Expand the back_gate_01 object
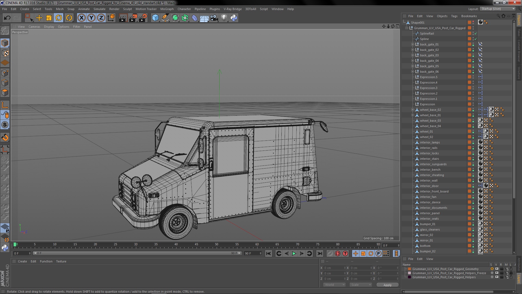The height and width of the screenshot is (294, 522). point(412,44)
